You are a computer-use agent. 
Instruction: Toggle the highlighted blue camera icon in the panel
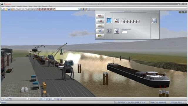109,21
